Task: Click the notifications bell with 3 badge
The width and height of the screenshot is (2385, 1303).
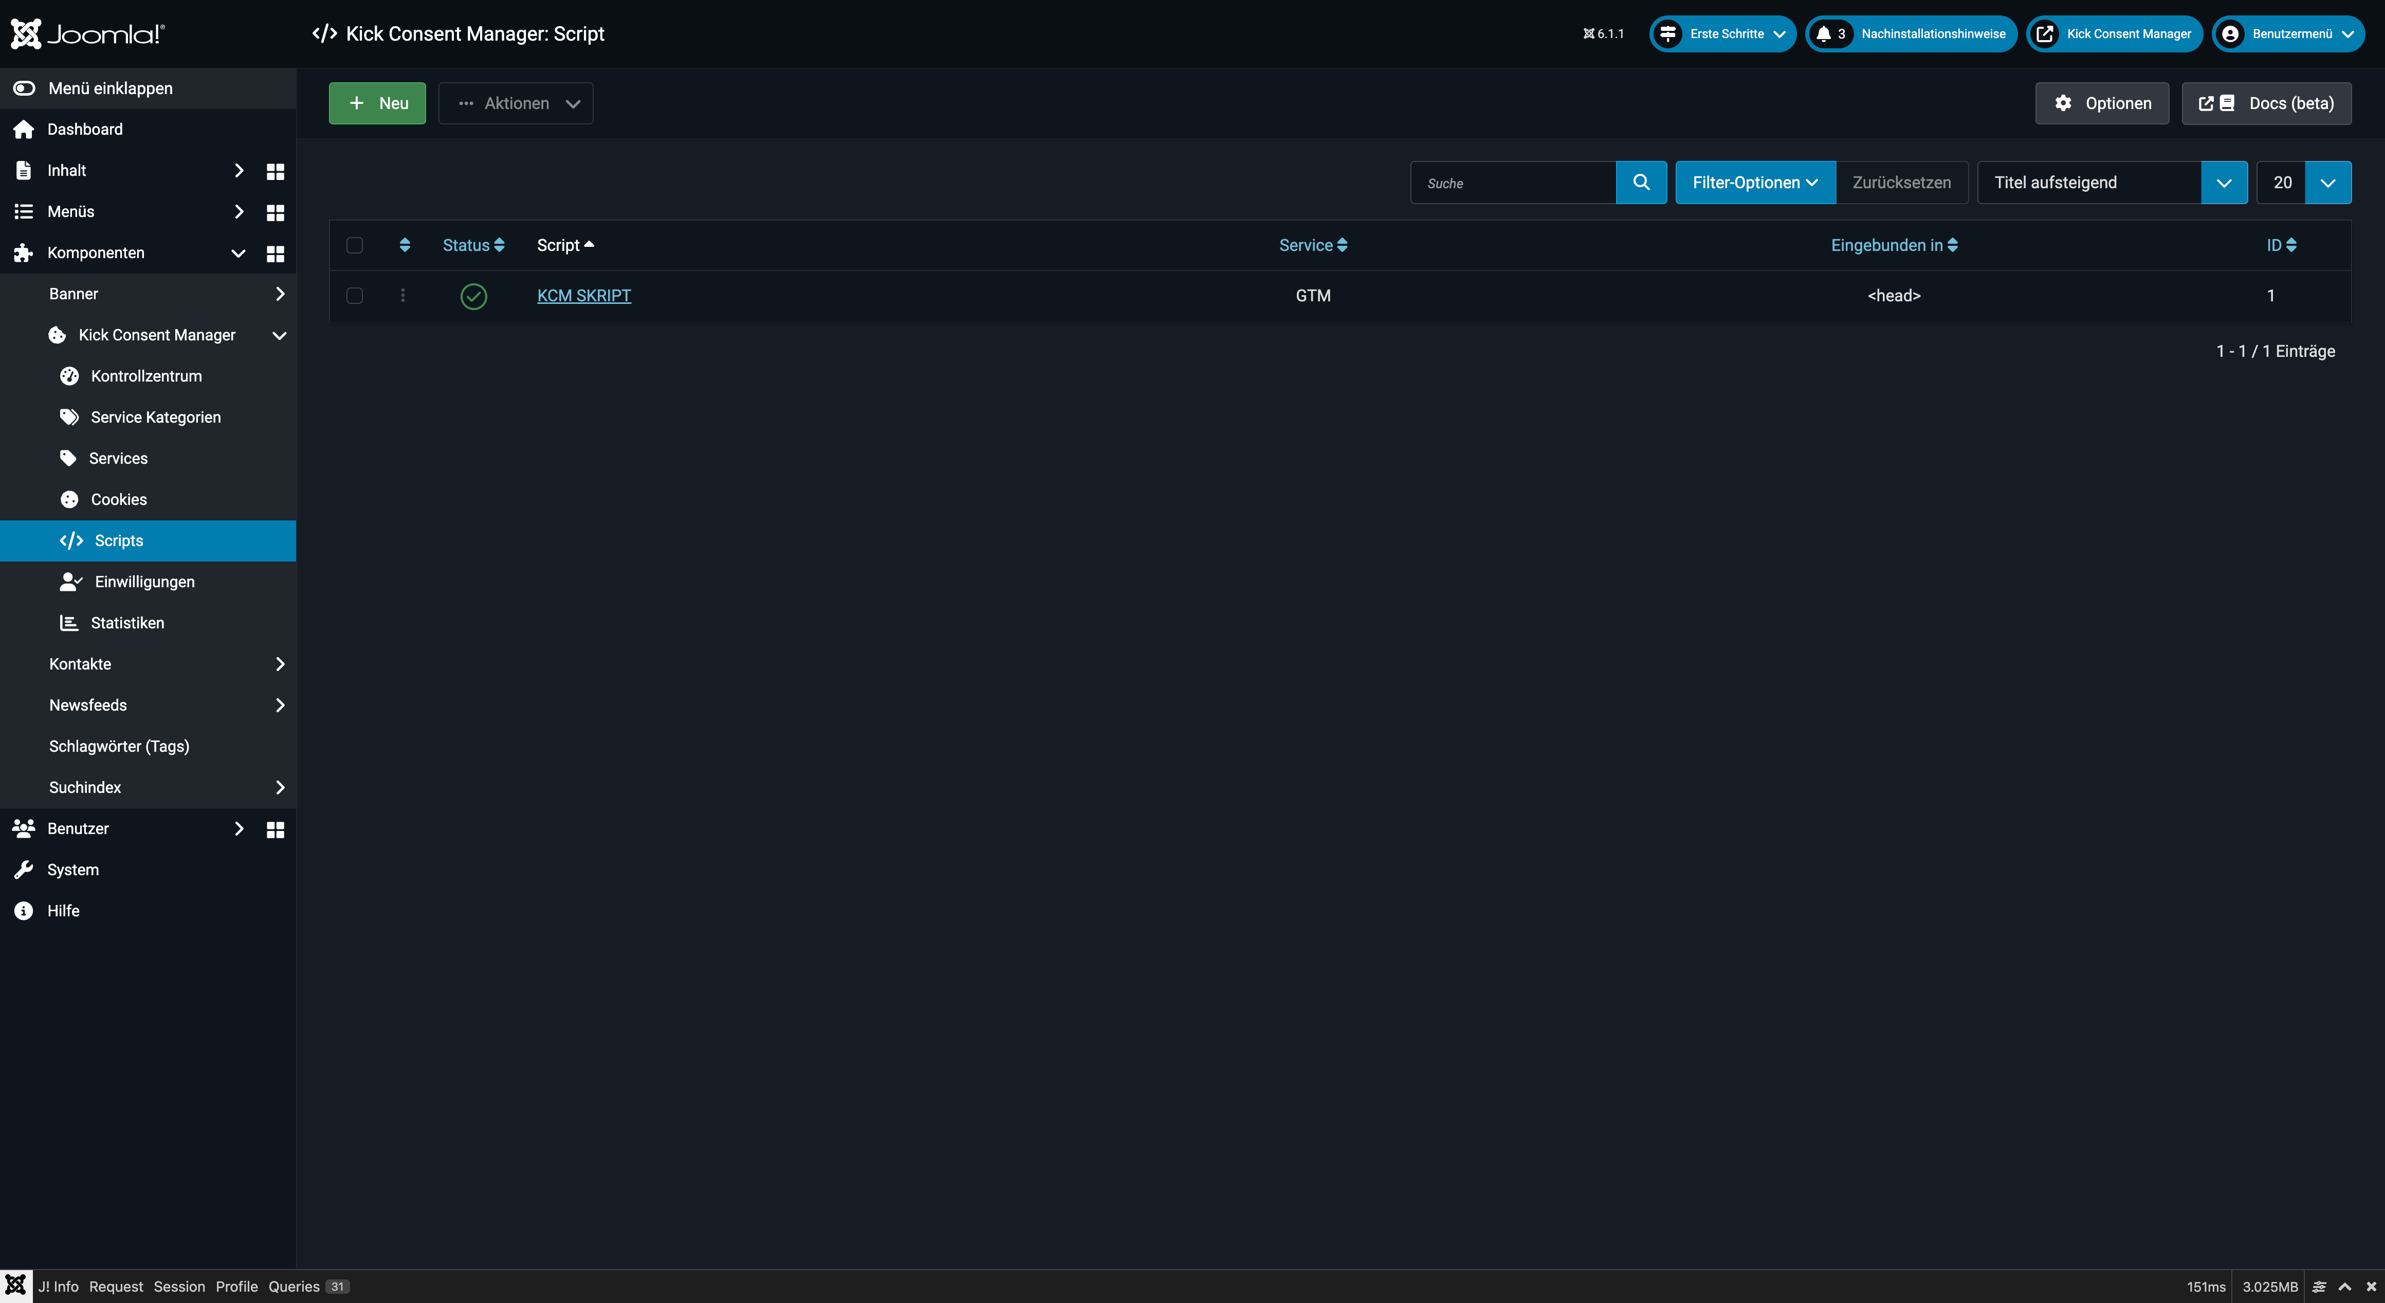Action: (1830, 34)
